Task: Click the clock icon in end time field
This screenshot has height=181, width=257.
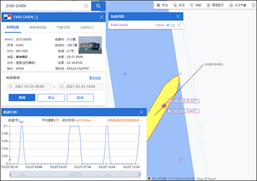Action: [62, 87]
